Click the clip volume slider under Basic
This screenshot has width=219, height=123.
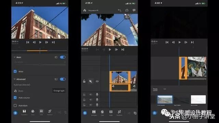point(40,65)
